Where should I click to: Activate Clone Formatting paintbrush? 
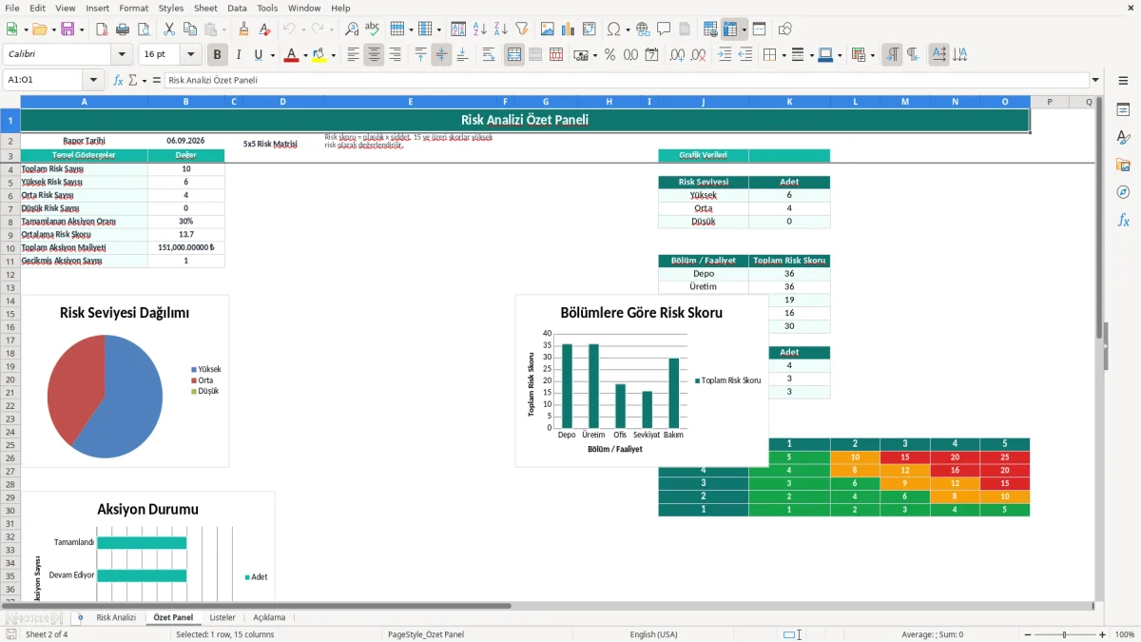(243, 29)
